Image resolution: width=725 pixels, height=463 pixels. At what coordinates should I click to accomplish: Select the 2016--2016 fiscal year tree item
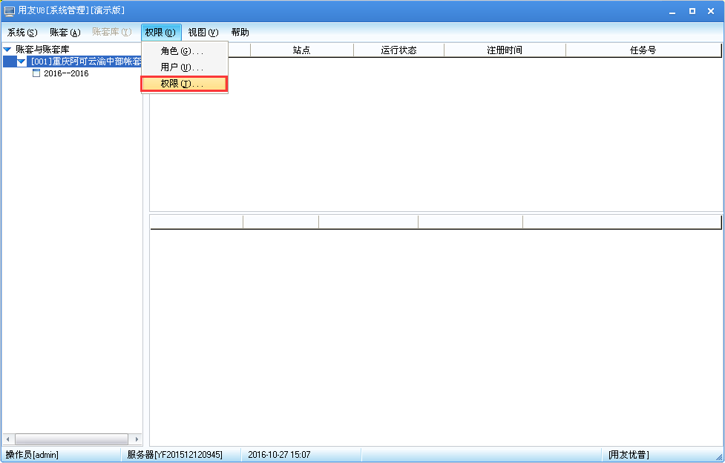pos(64,73)
